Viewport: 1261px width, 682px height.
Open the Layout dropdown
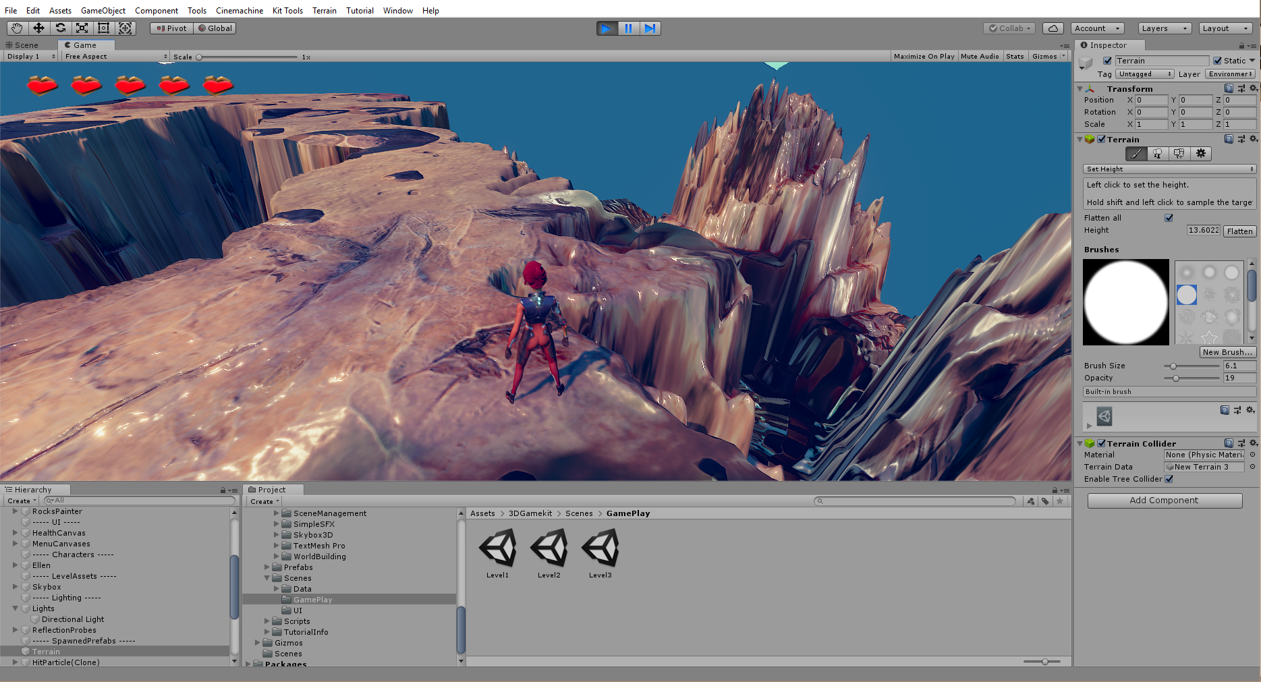(1226, 28)
